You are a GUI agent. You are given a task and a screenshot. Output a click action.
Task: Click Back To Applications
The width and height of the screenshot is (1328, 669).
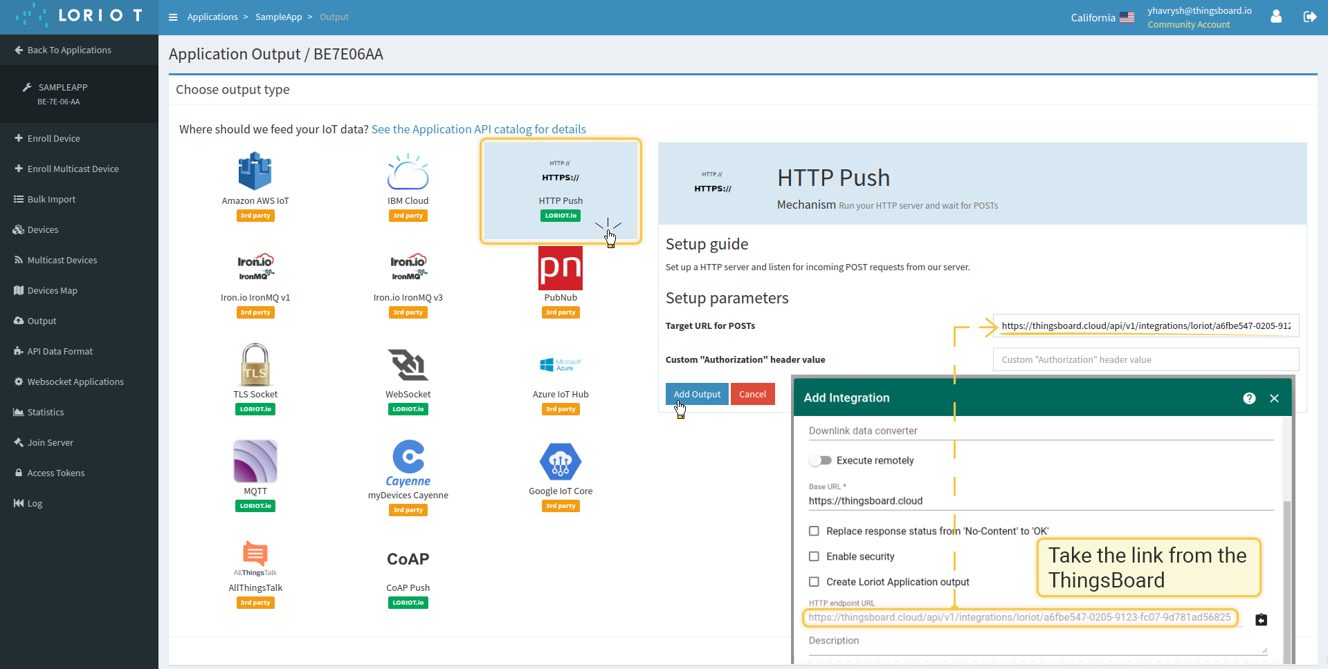point(79,50)
